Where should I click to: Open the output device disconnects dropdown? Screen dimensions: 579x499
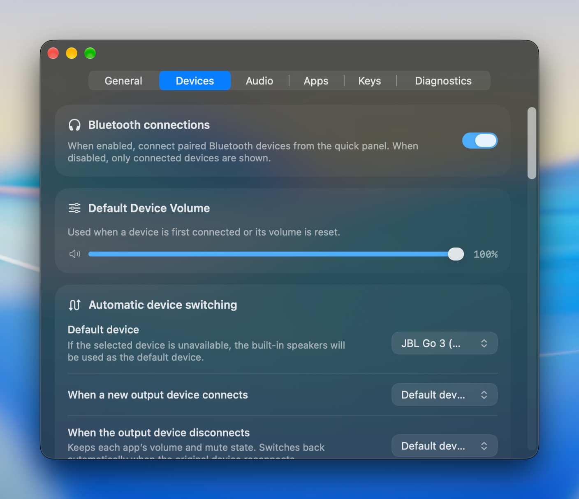[445, 446]
